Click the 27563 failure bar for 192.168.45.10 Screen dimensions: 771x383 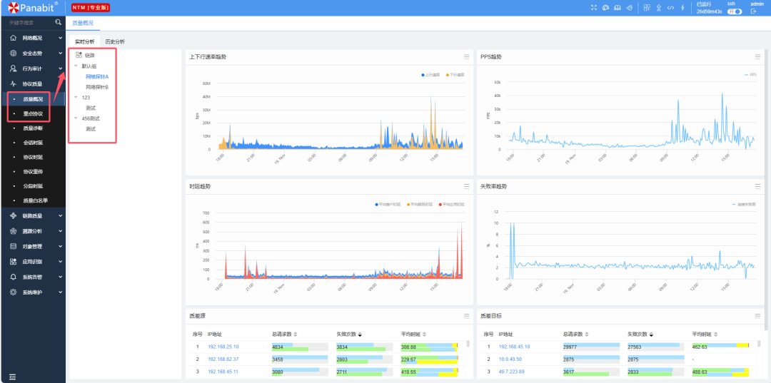click(x=655, y=347)
